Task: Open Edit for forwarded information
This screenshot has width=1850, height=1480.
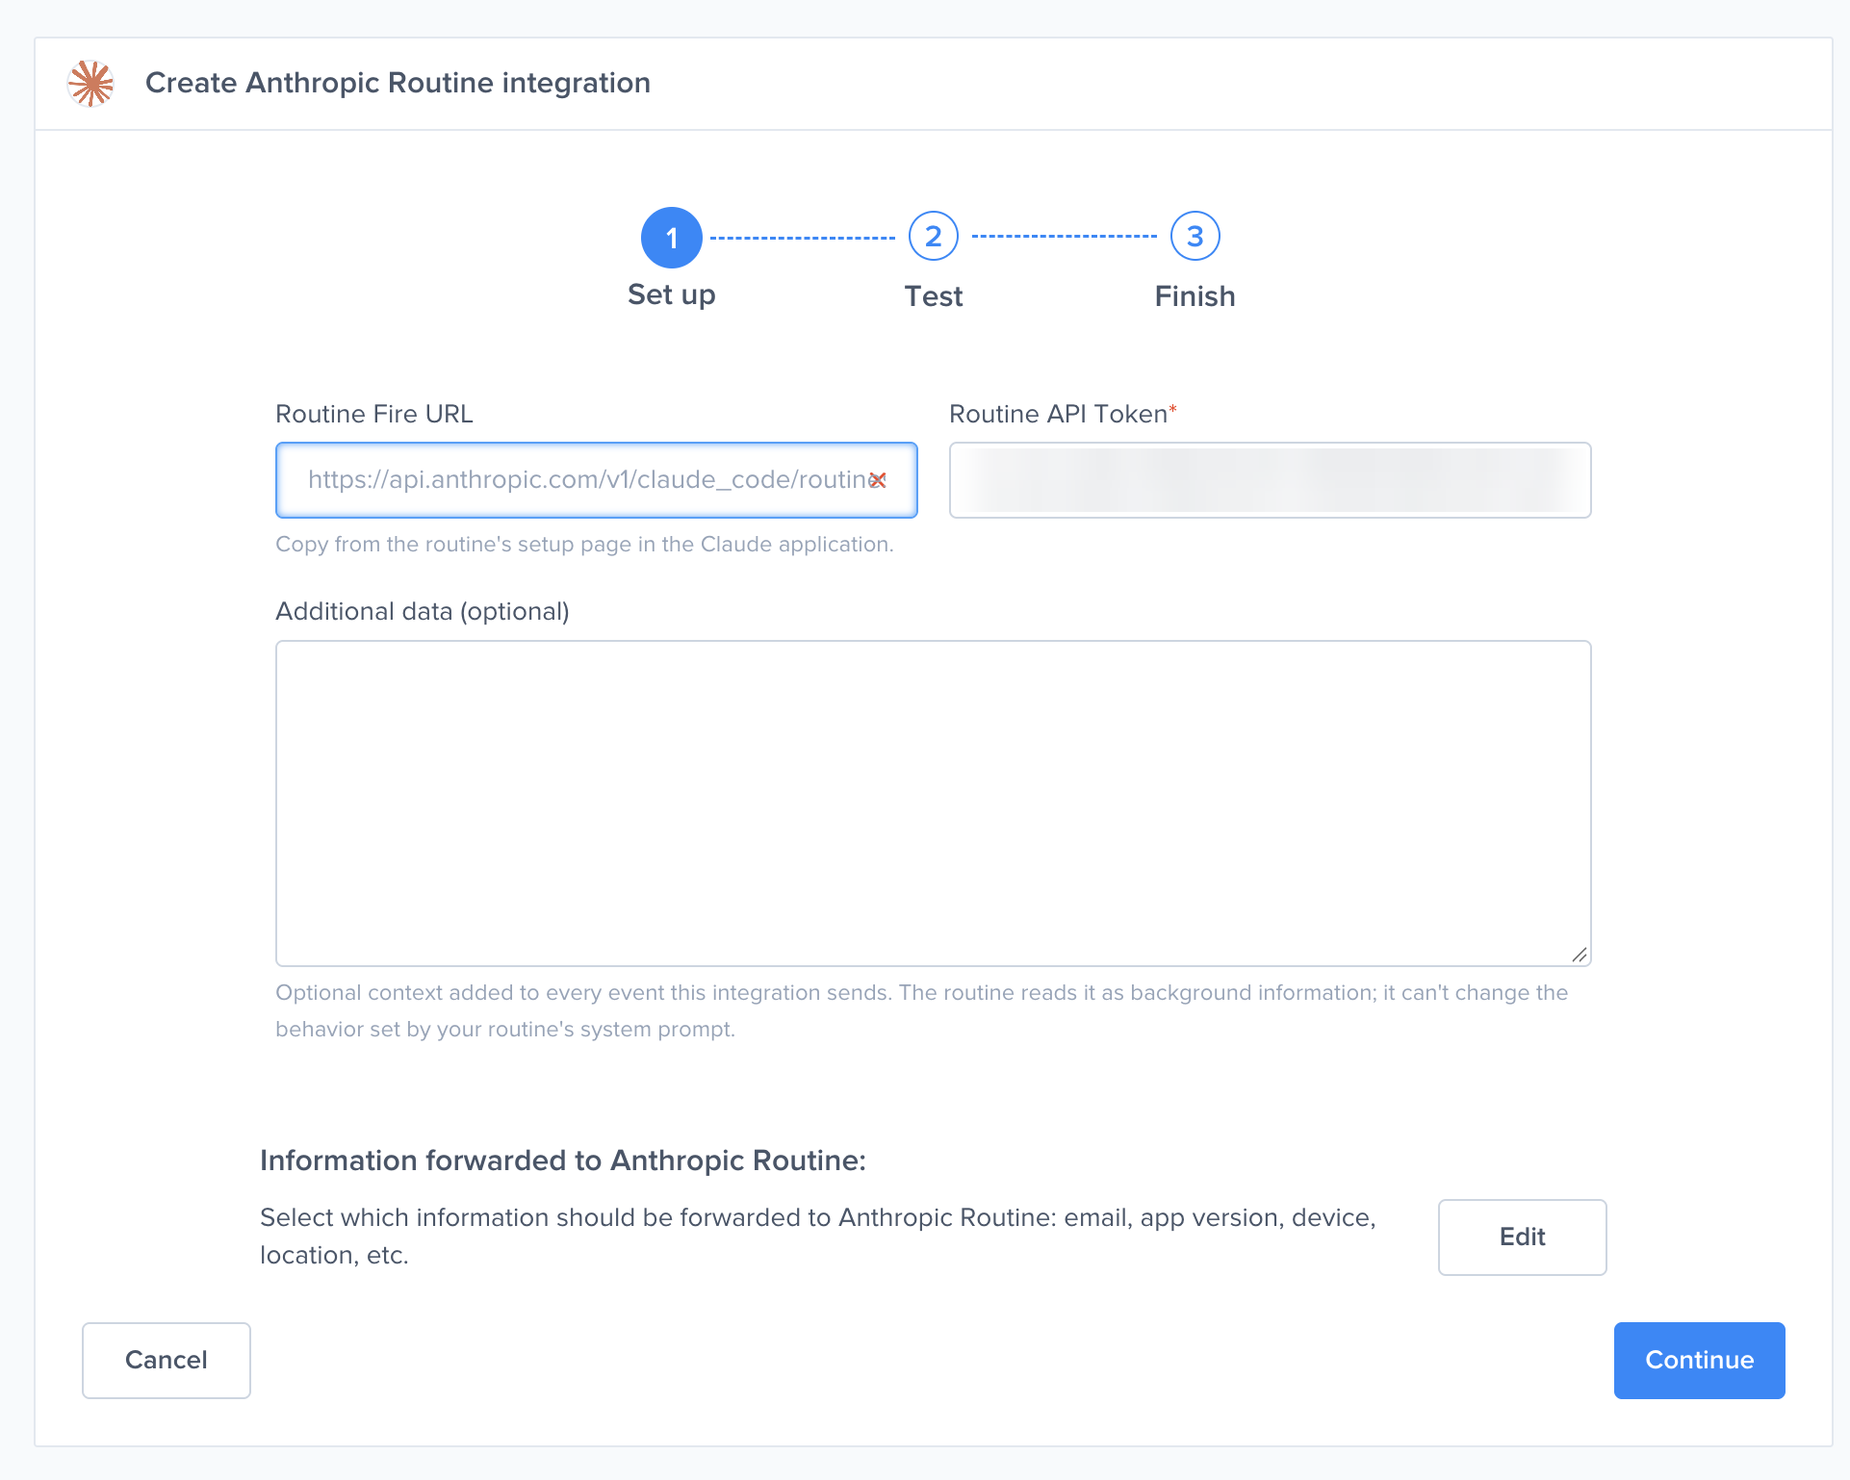Action: coord(1522,1238)
